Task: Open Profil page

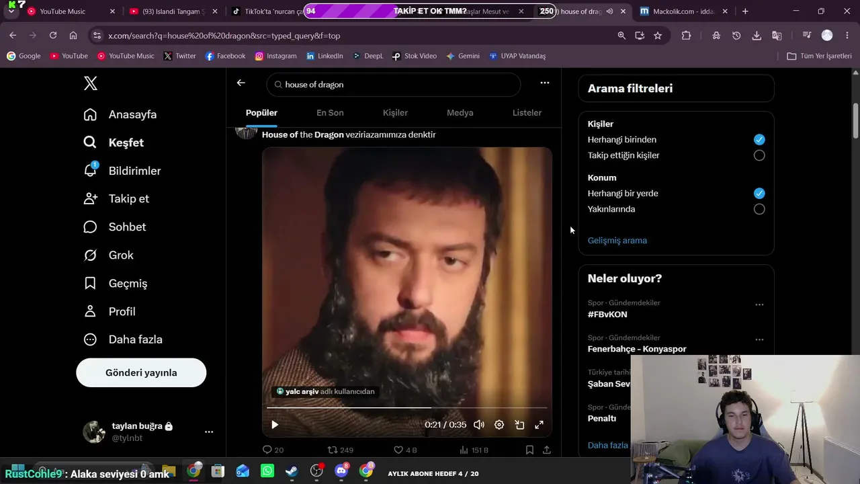Action: pos(109,312)
